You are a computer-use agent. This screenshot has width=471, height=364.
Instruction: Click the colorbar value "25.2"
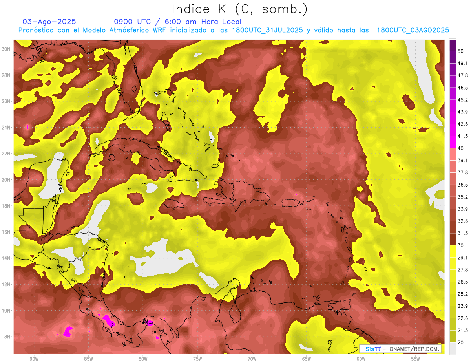click(462, 294)
